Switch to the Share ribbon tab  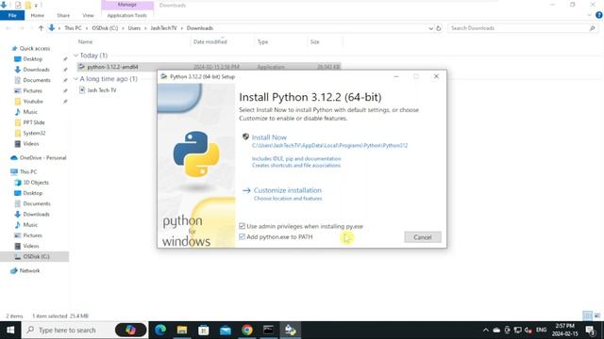(x=63, y=15)
